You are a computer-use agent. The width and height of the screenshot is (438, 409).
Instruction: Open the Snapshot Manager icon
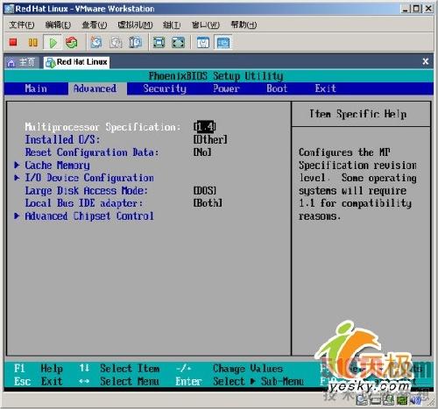click(135, 43)
